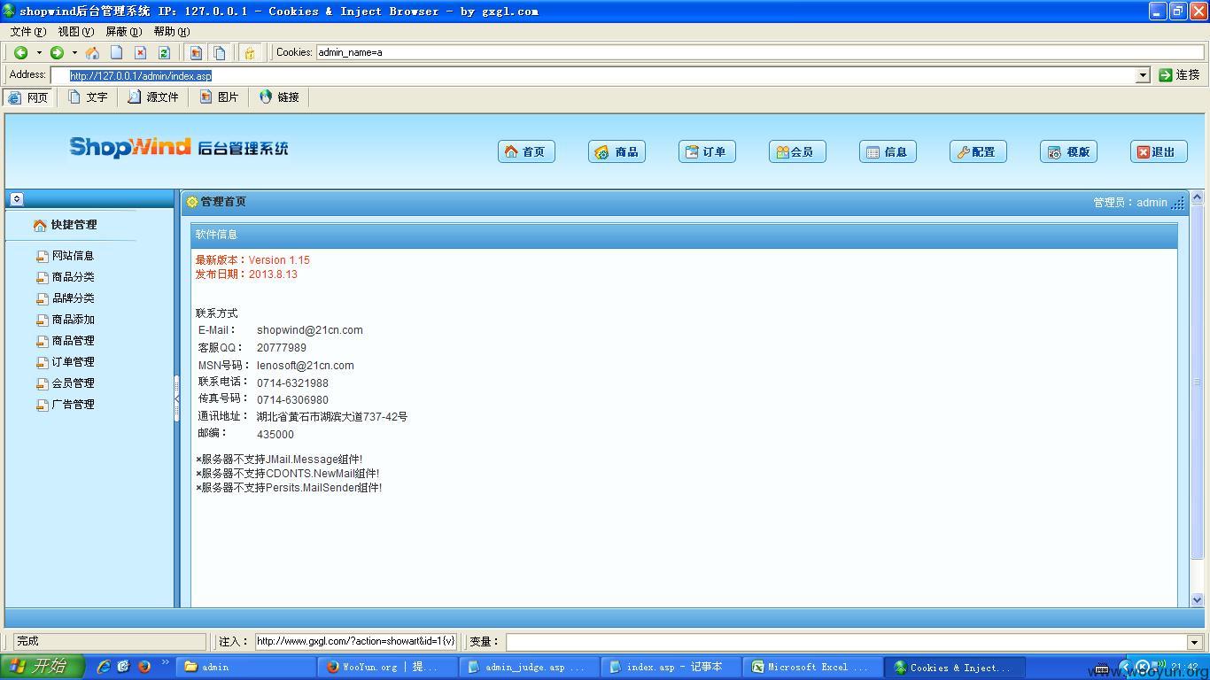Launch Internet Explorer from quick launch
1210x680 pixels.
coord(104,667)
